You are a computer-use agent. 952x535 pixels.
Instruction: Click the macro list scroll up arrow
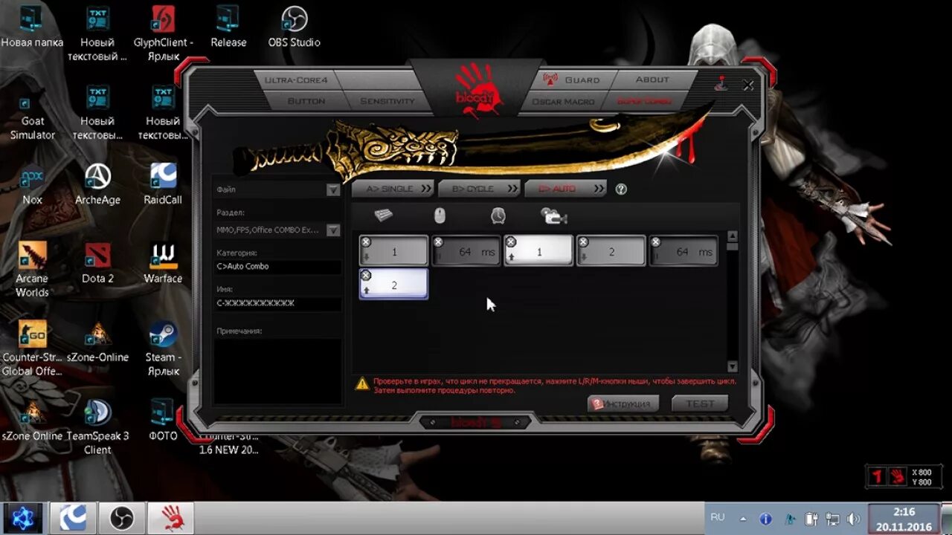point(733,236)
